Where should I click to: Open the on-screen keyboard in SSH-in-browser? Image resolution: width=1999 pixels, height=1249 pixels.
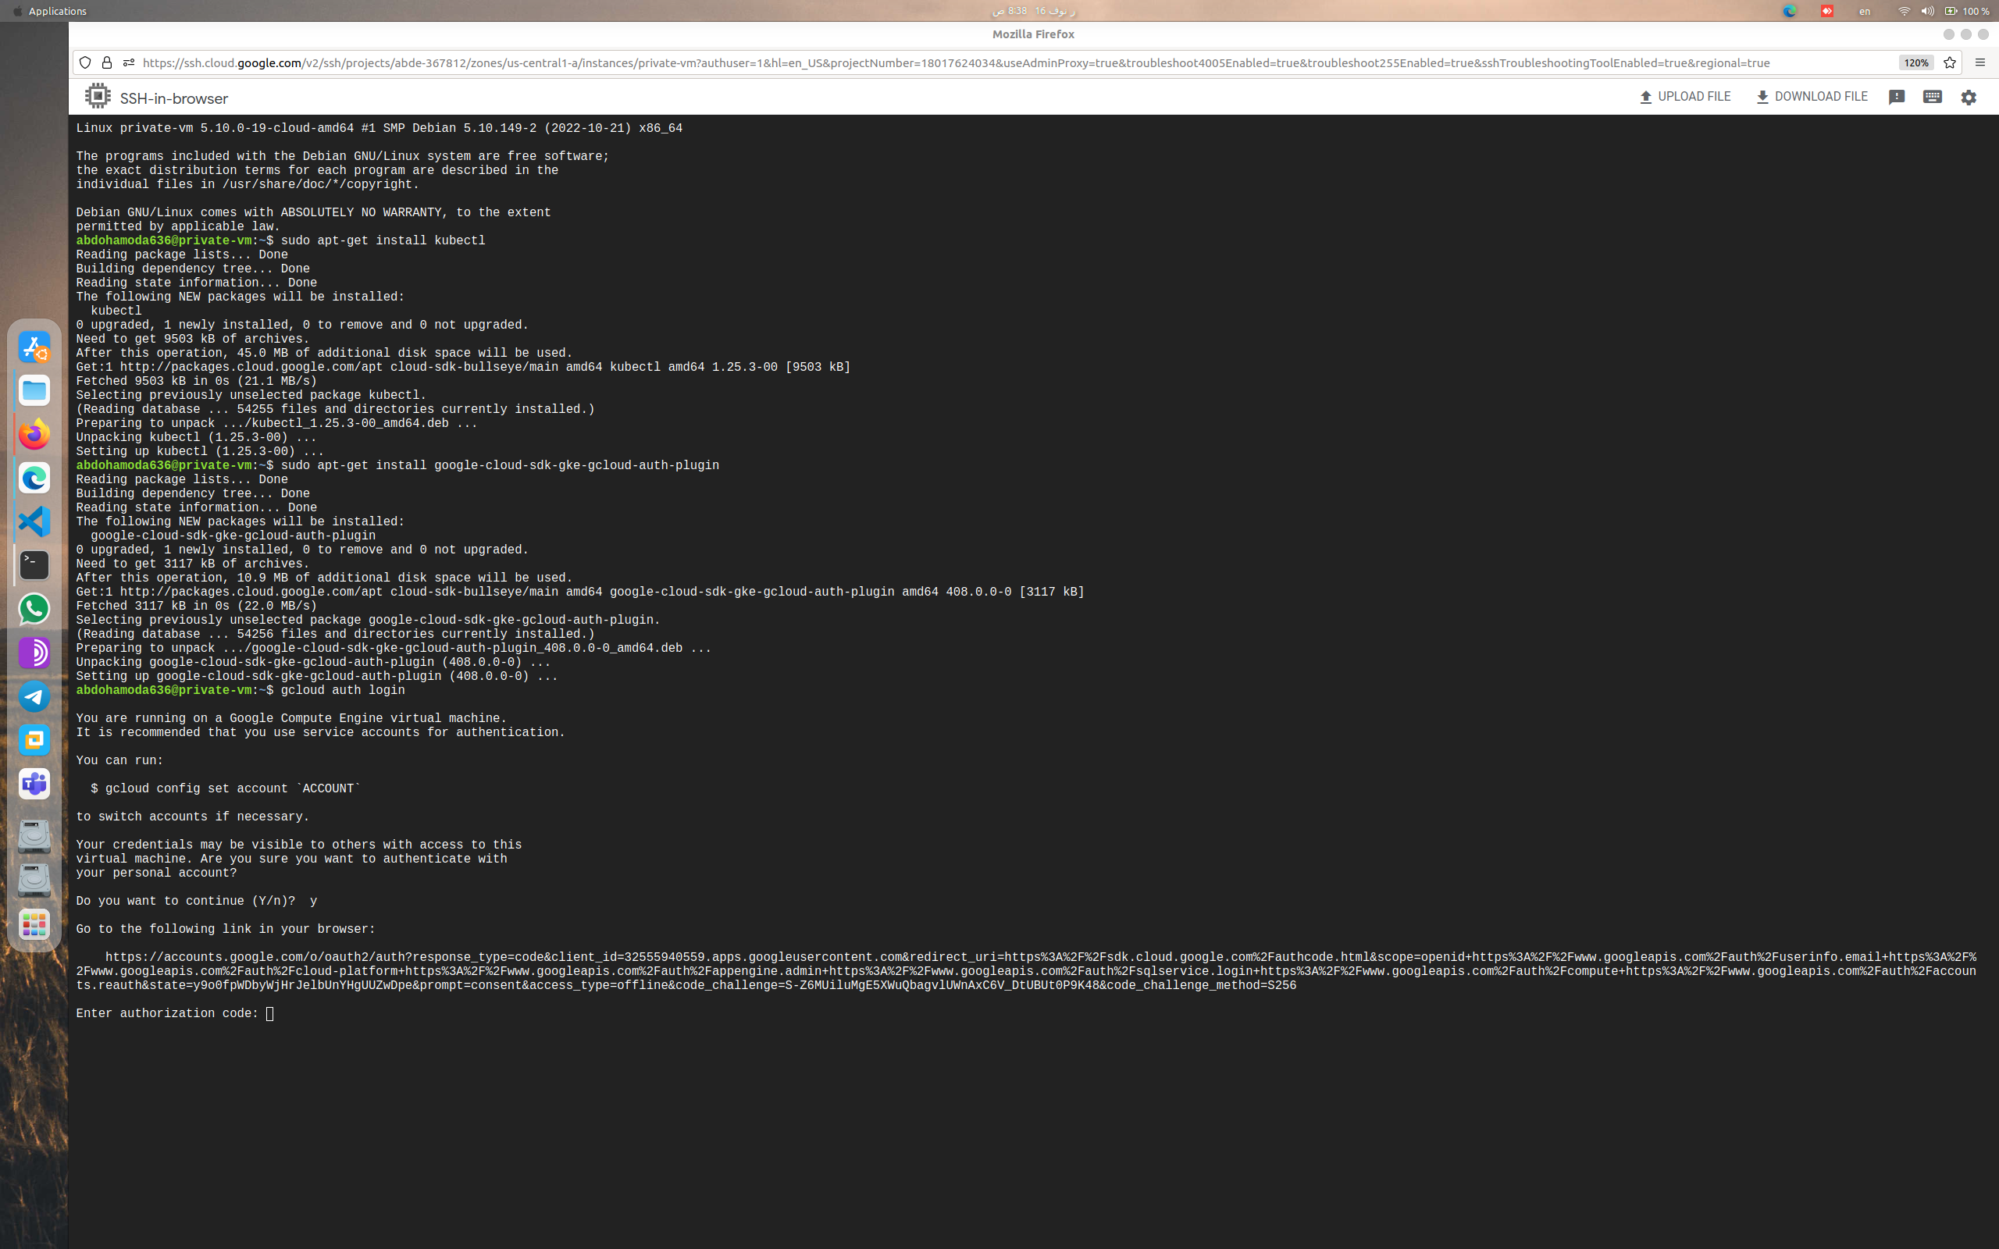pos(1932,97)
